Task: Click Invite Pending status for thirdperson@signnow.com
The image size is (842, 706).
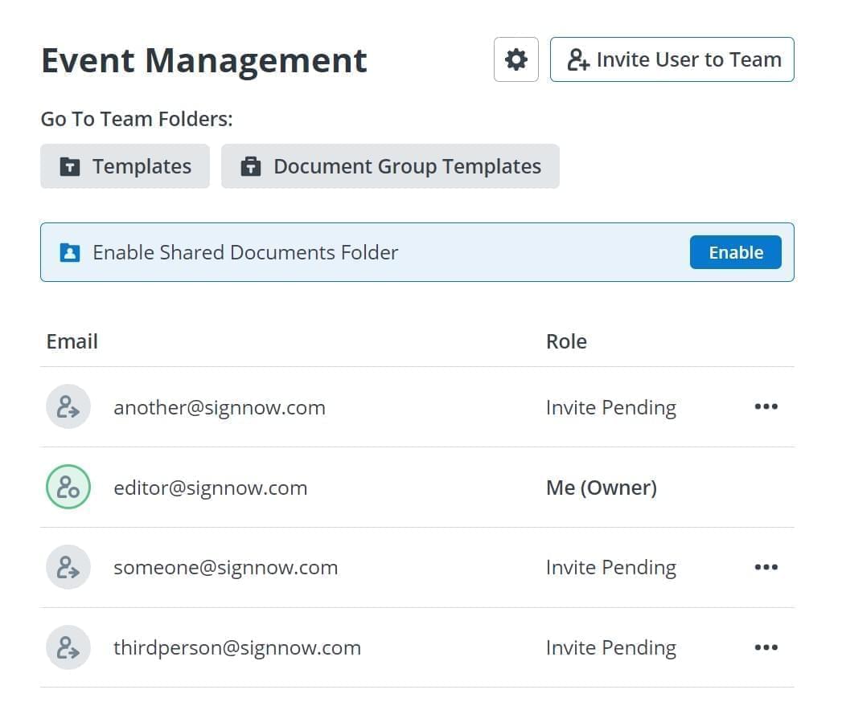Action: click(610, 647)
